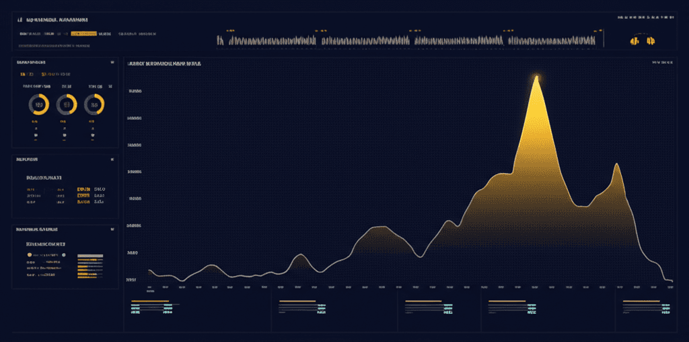Select the yellow legend dot in bottom left panel
Viewport: 689px width, 342px height.
(30, 254)
